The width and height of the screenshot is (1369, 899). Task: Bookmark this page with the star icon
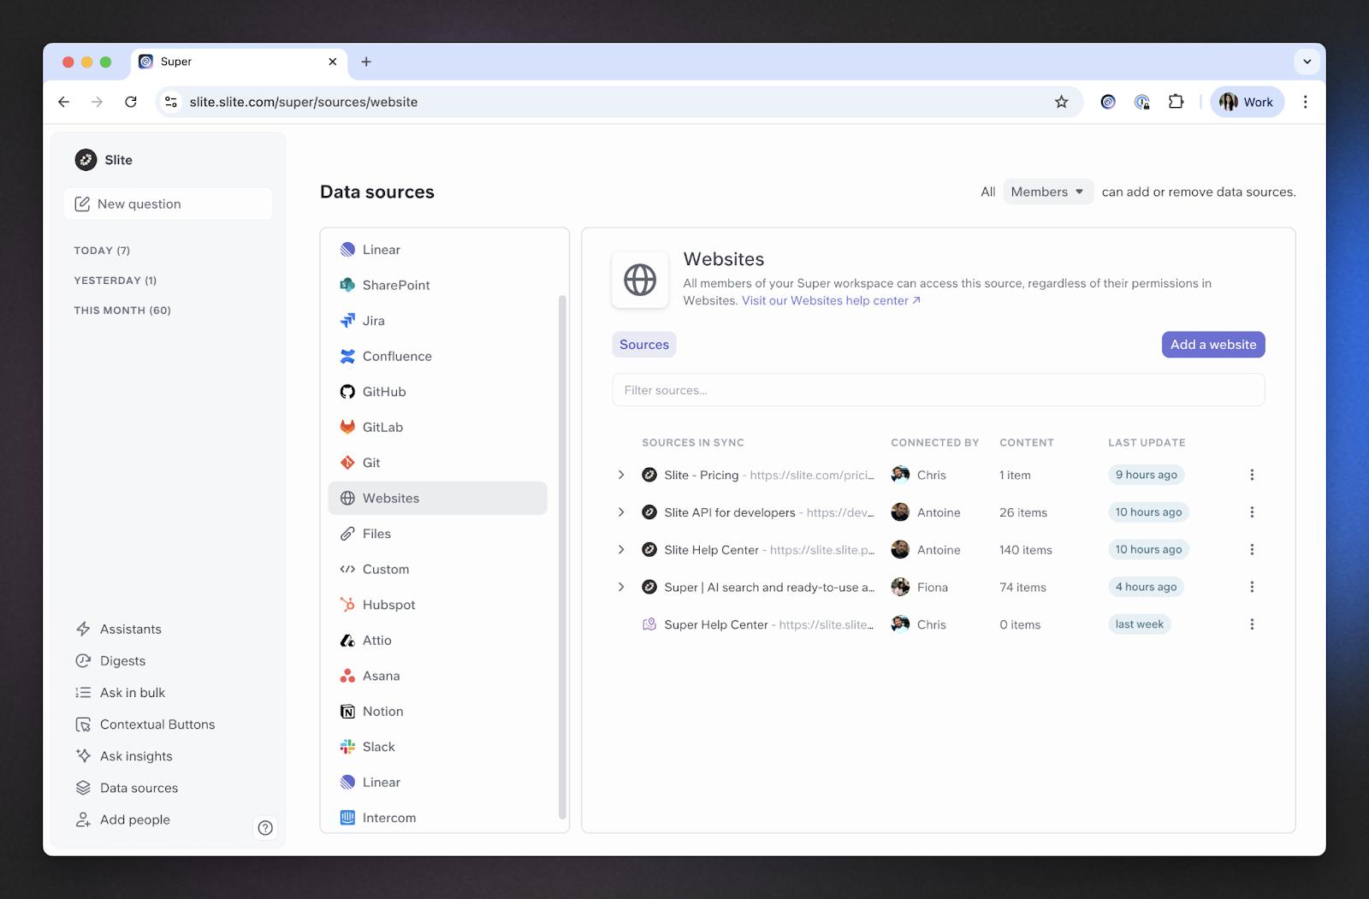coord(1062,102)
